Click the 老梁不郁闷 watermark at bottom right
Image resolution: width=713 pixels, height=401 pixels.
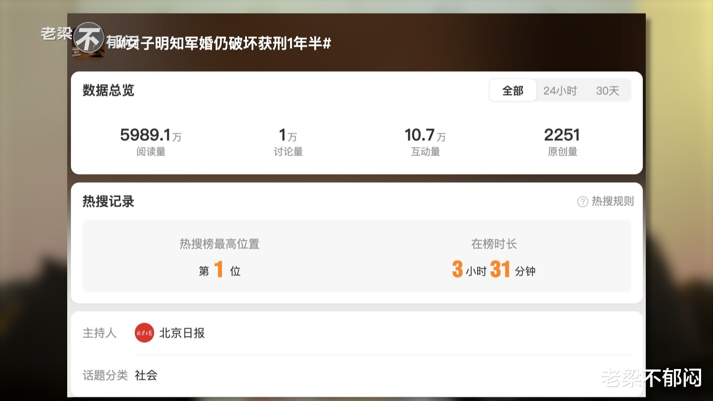pos(652,378)
